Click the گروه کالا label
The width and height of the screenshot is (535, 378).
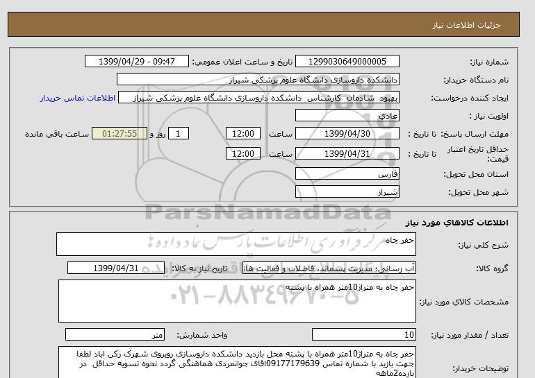click(492, 268)
